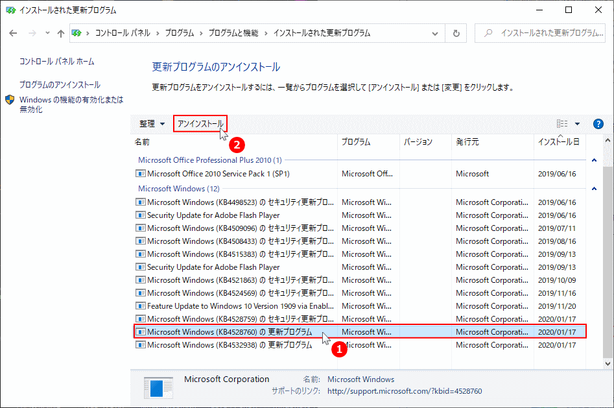This screenshot has width=614, height=408.
Task: Click the vertical scrollbar thumb of the list
Action: 608,262
